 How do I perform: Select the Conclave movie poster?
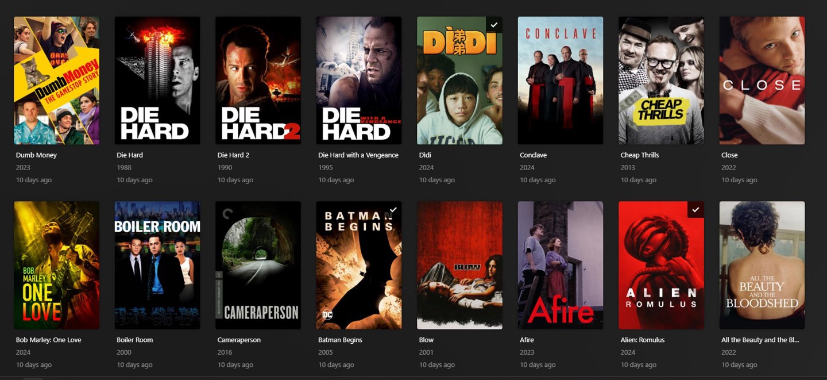(x=561, y=80)
